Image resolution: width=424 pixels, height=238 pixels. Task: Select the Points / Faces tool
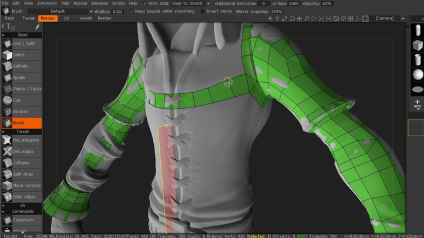(22, 89)
